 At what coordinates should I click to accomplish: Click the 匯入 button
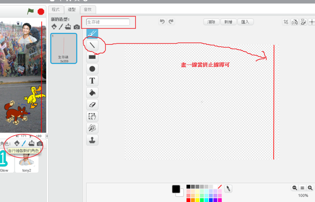coord(245,22)
